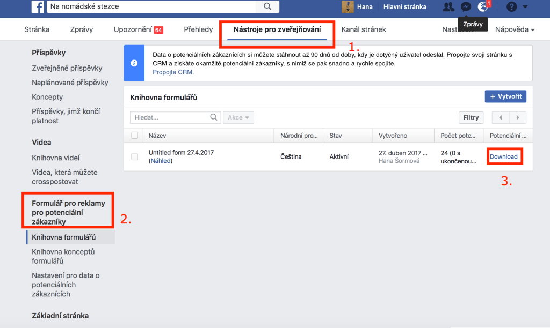Click the search icon in the top search bar
The image size is (550, 328).
click(x=267, y=6)
